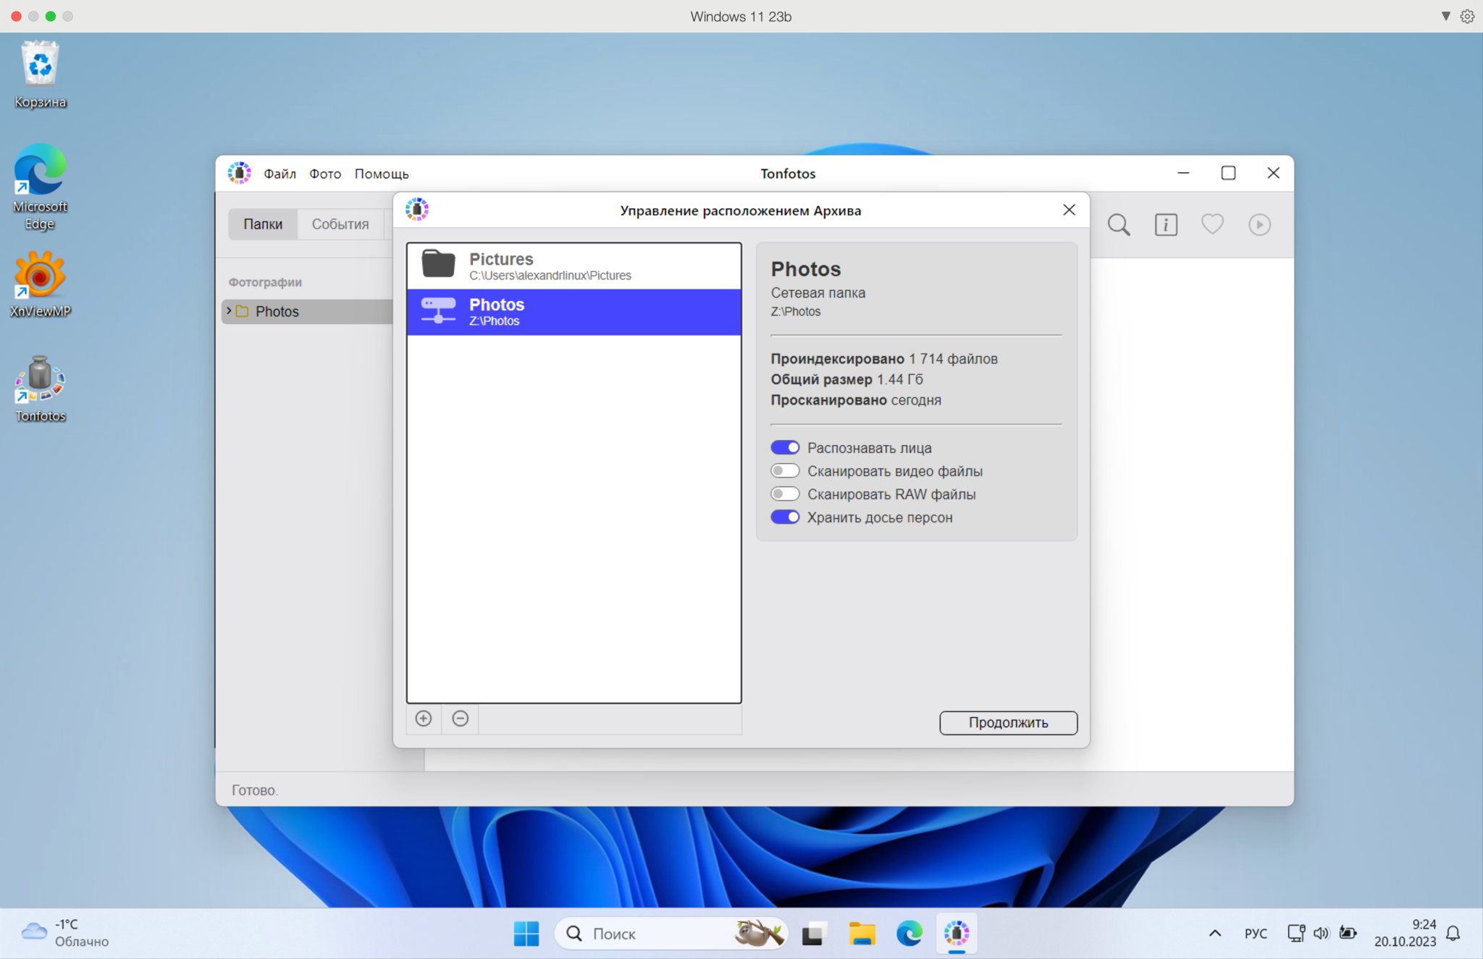Click Tonfotos taskbar icon
Screen dimensions: 1483x959
click(x=957, y=934)
